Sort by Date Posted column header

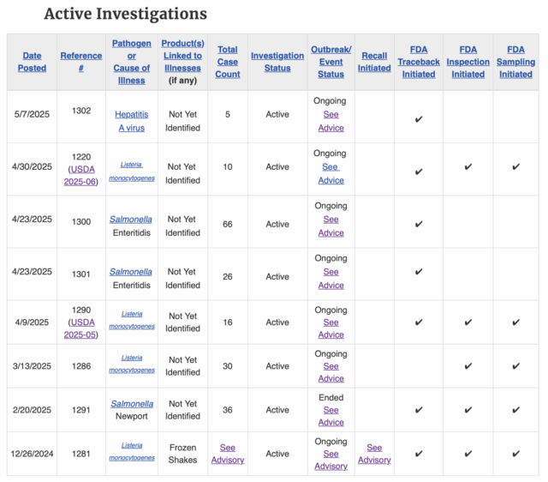coord(32,62)
